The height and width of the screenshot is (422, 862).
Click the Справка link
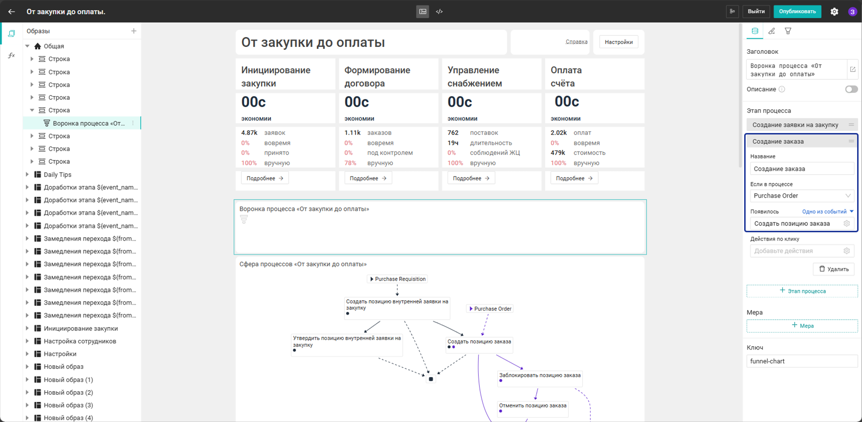click(576, 42)
